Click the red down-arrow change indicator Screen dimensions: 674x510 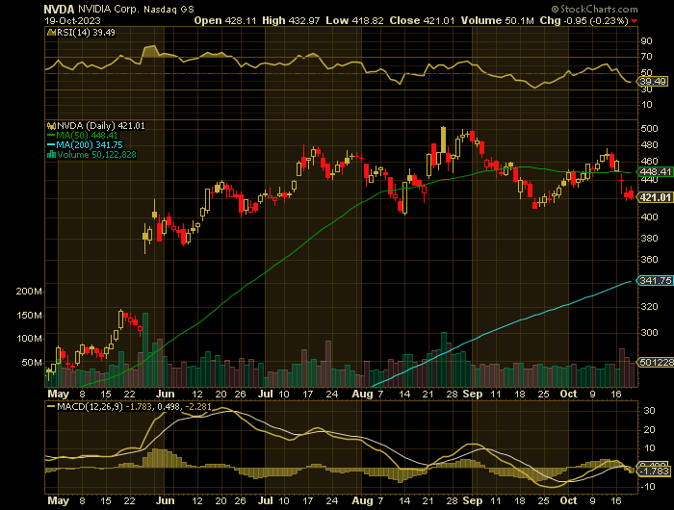pos(635,21)
